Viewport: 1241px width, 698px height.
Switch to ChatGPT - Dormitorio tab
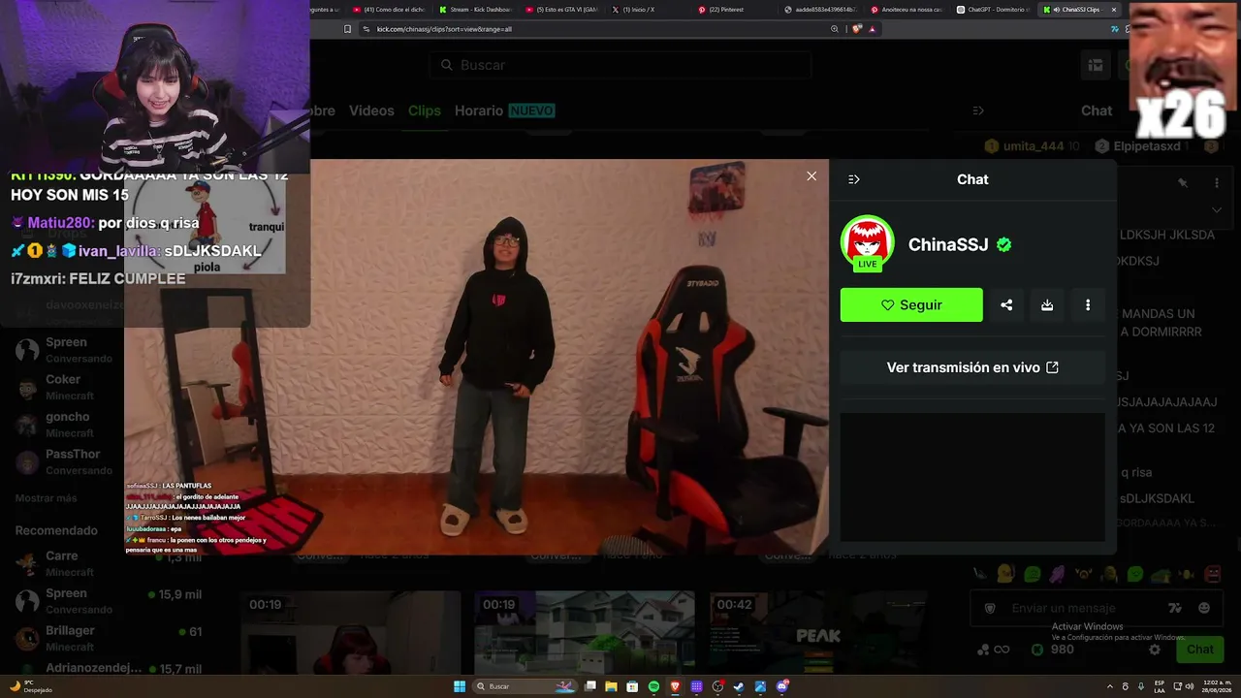point(991,10)
